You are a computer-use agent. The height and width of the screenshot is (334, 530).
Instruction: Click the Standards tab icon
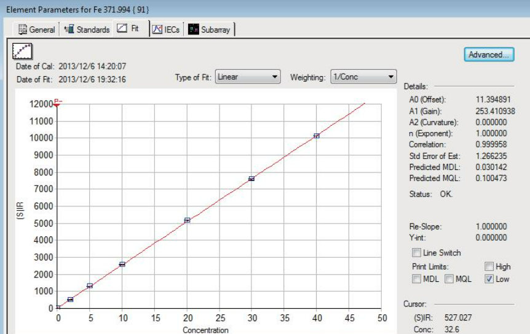[x=69, y=29]
